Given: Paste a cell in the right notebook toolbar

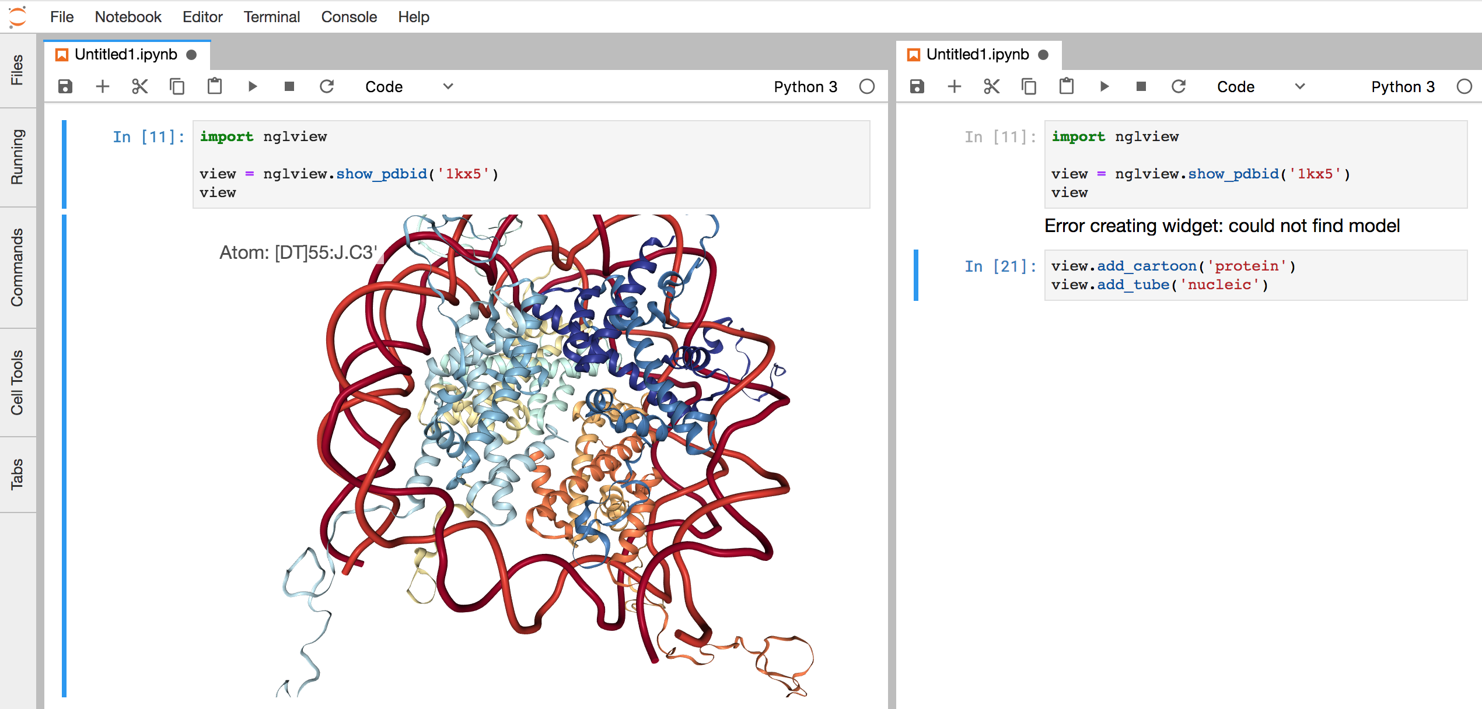Looking at the screenshot, I should pyautogui.click(x=1066, y=86).
